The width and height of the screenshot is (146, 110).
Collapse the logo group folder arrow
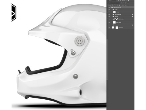point(112,9)
